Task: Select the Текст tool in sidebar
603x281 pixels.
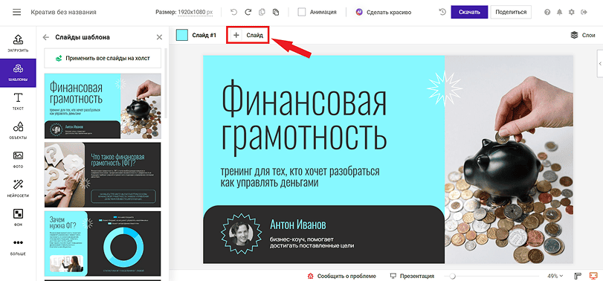Action: pos(18,102)
